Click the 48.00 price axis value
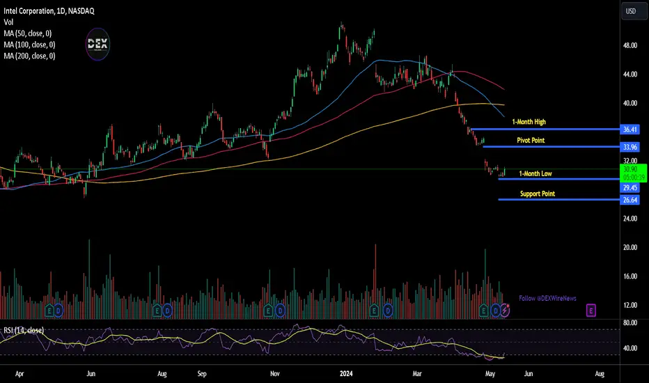This screenshot has width=649, height=383. tap(630, 45)
